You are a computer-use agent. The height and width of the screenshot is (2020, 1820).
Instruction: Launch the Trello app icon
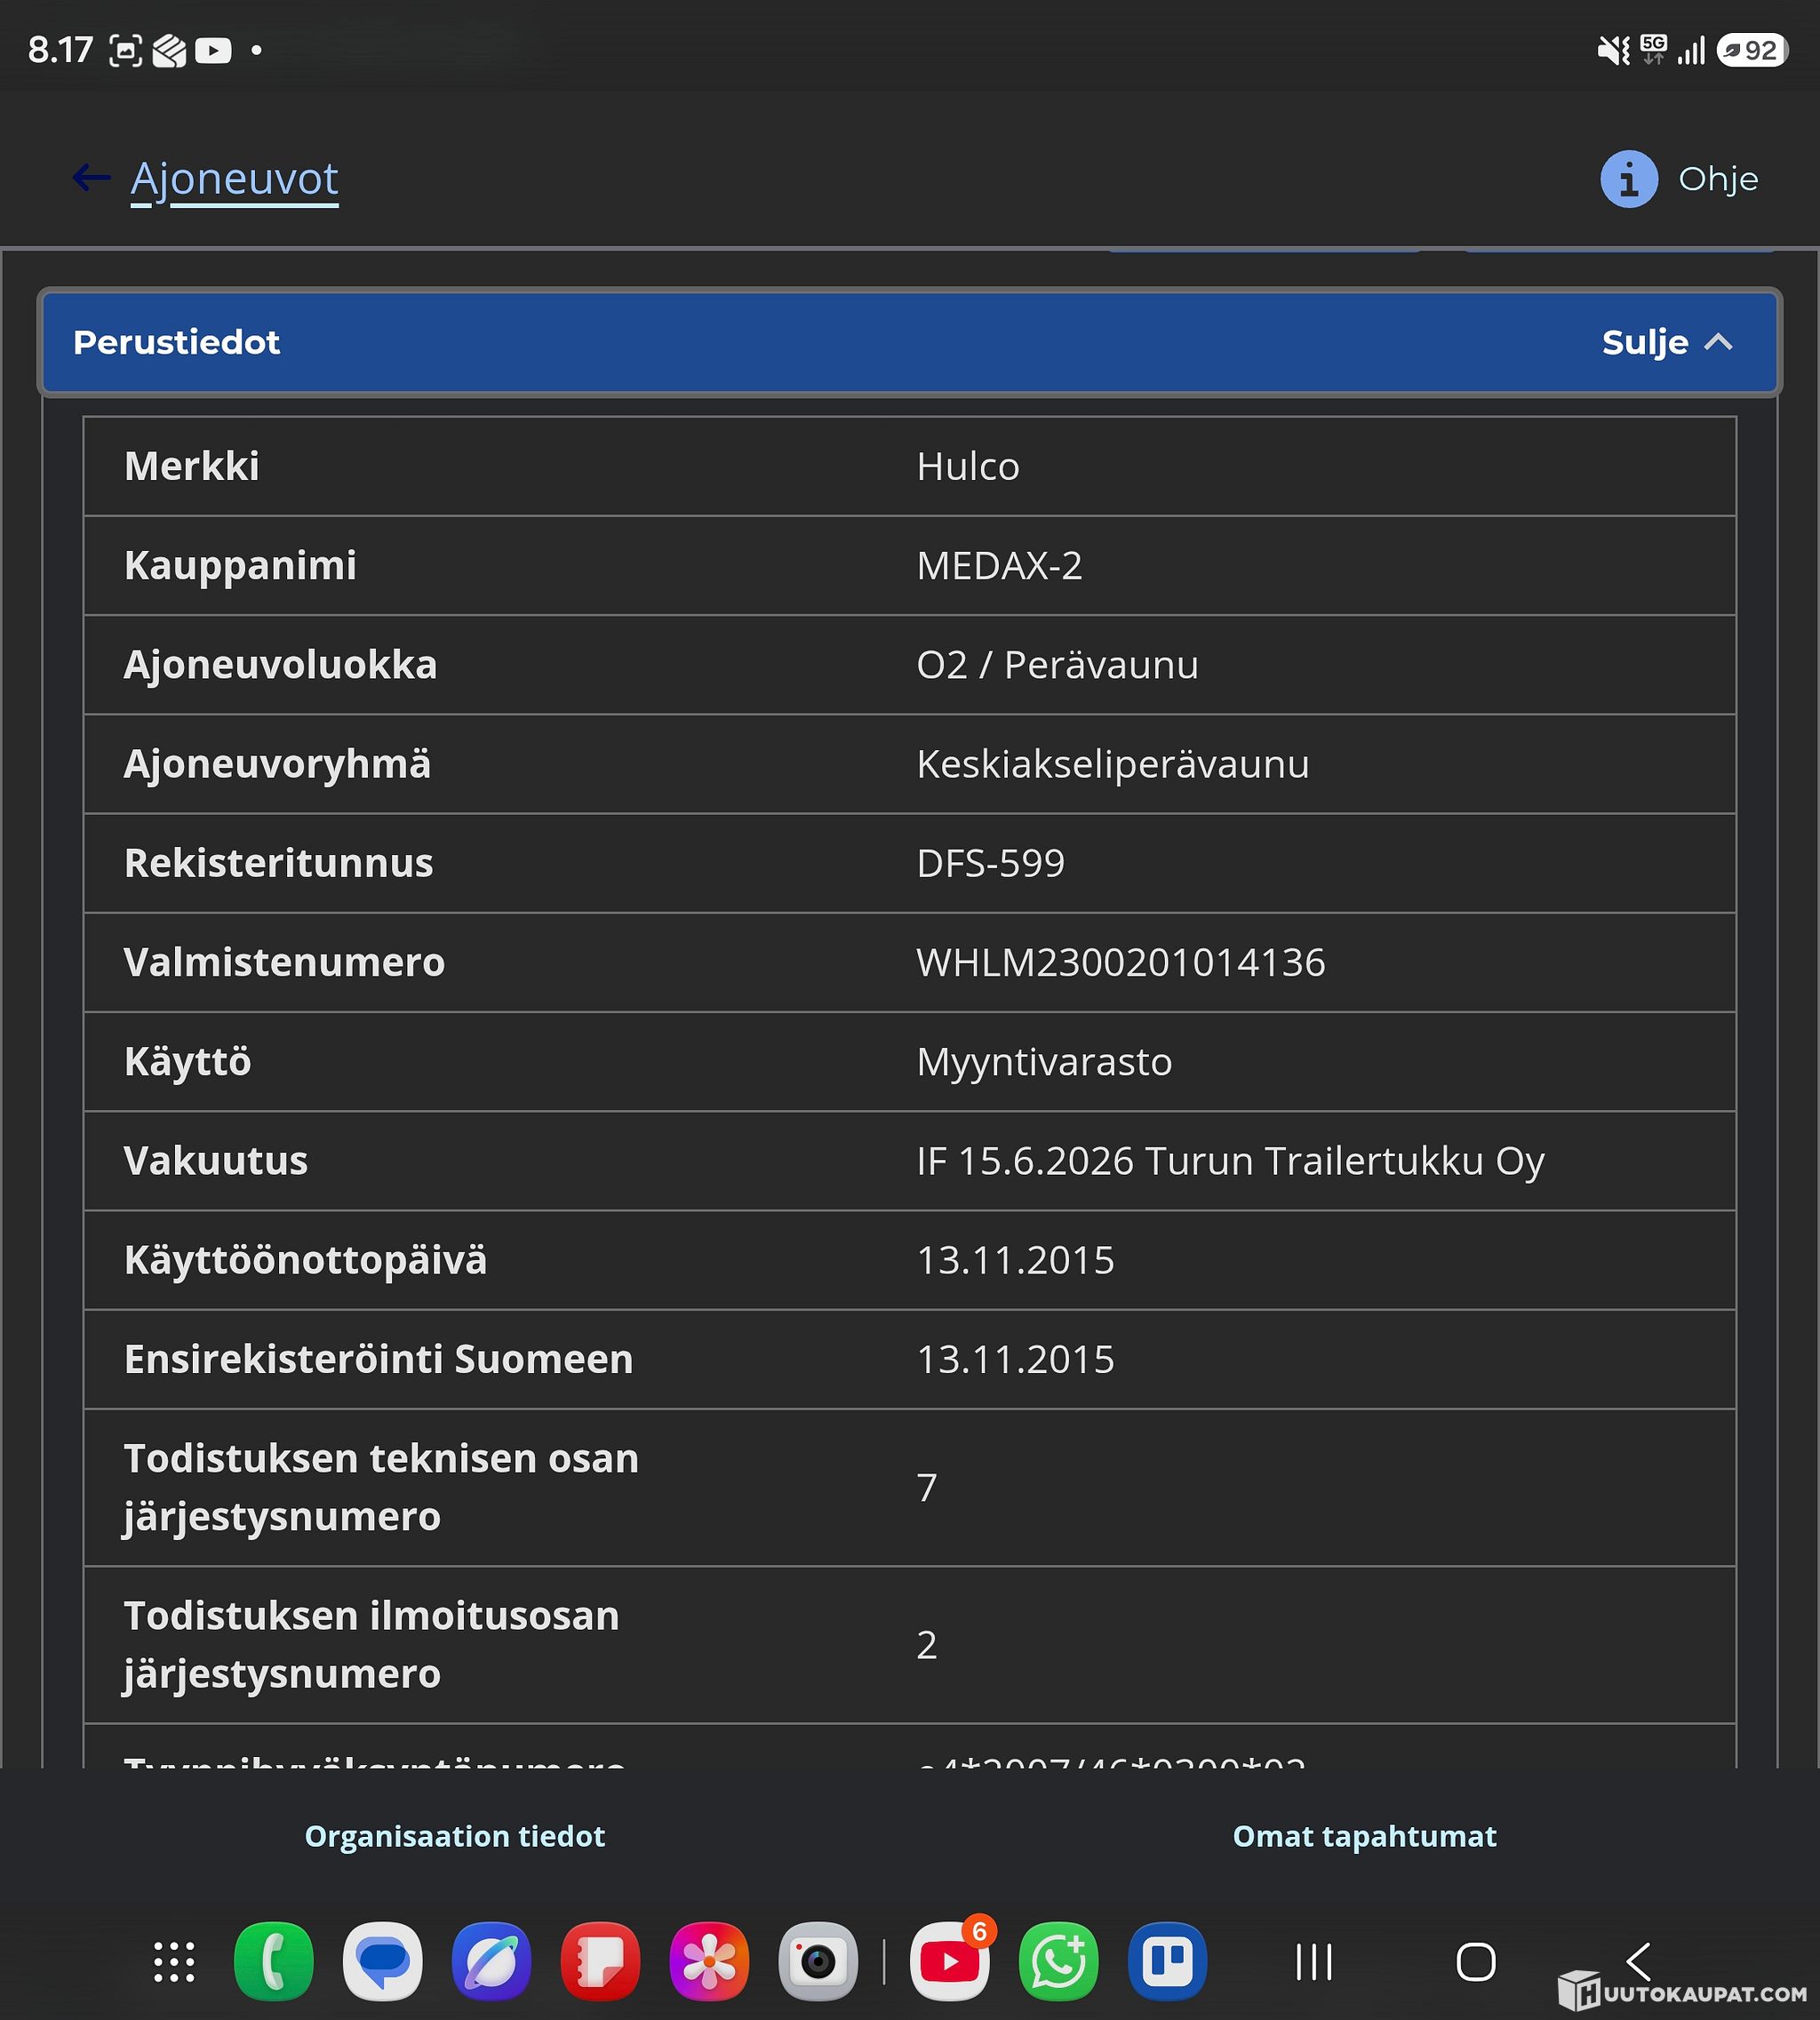point(1167,1961)
